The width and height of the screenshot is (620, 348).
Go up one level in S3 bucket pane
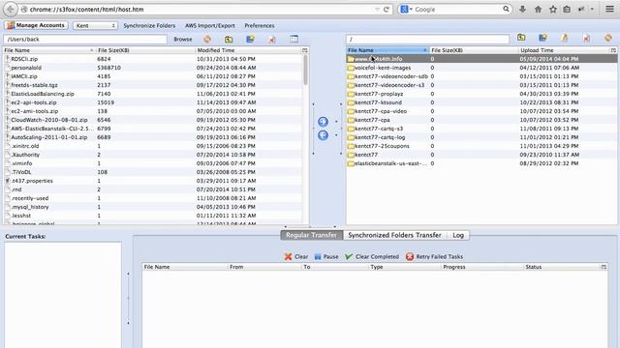pos(521,38)
